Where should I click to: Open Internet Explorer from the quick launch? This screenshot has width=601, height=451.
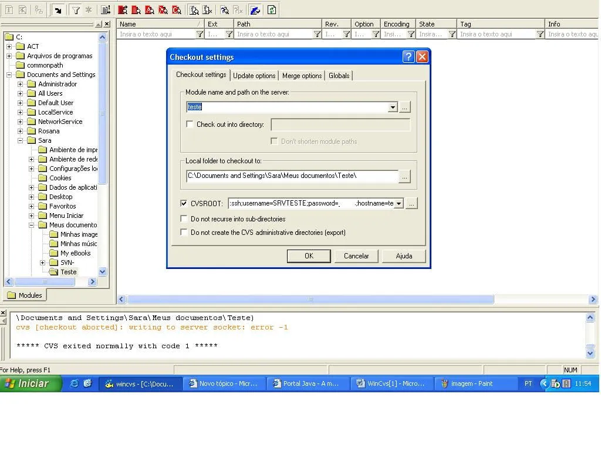74,383
